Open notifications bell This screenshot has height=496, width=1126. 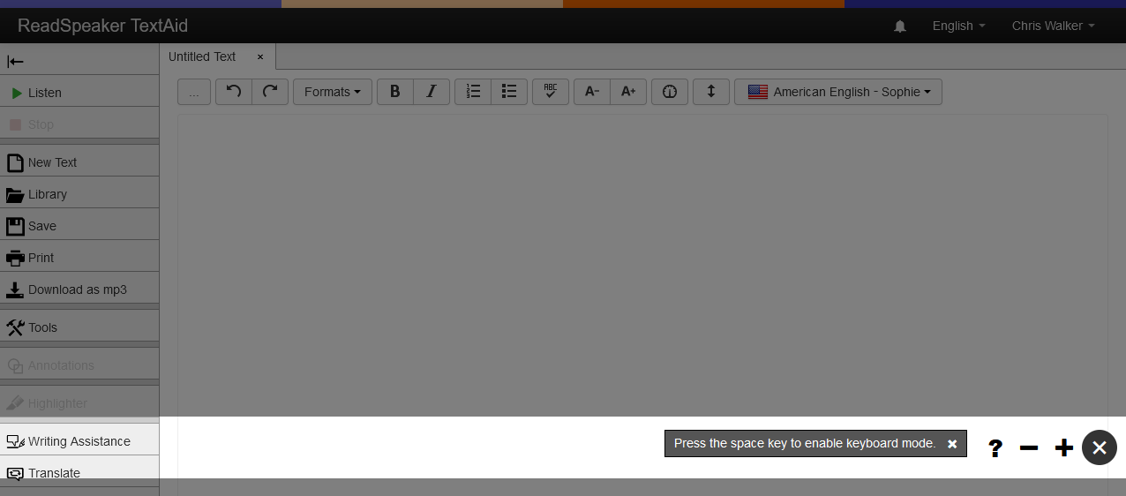(900, 26)
